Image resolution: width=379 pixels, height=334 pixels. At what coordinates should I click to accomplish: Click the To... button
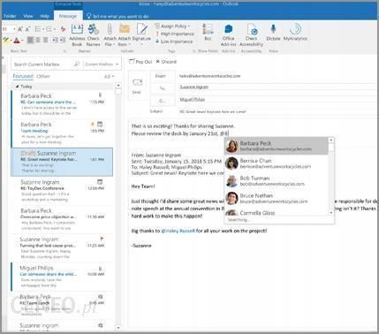click(x=163, y=88)
